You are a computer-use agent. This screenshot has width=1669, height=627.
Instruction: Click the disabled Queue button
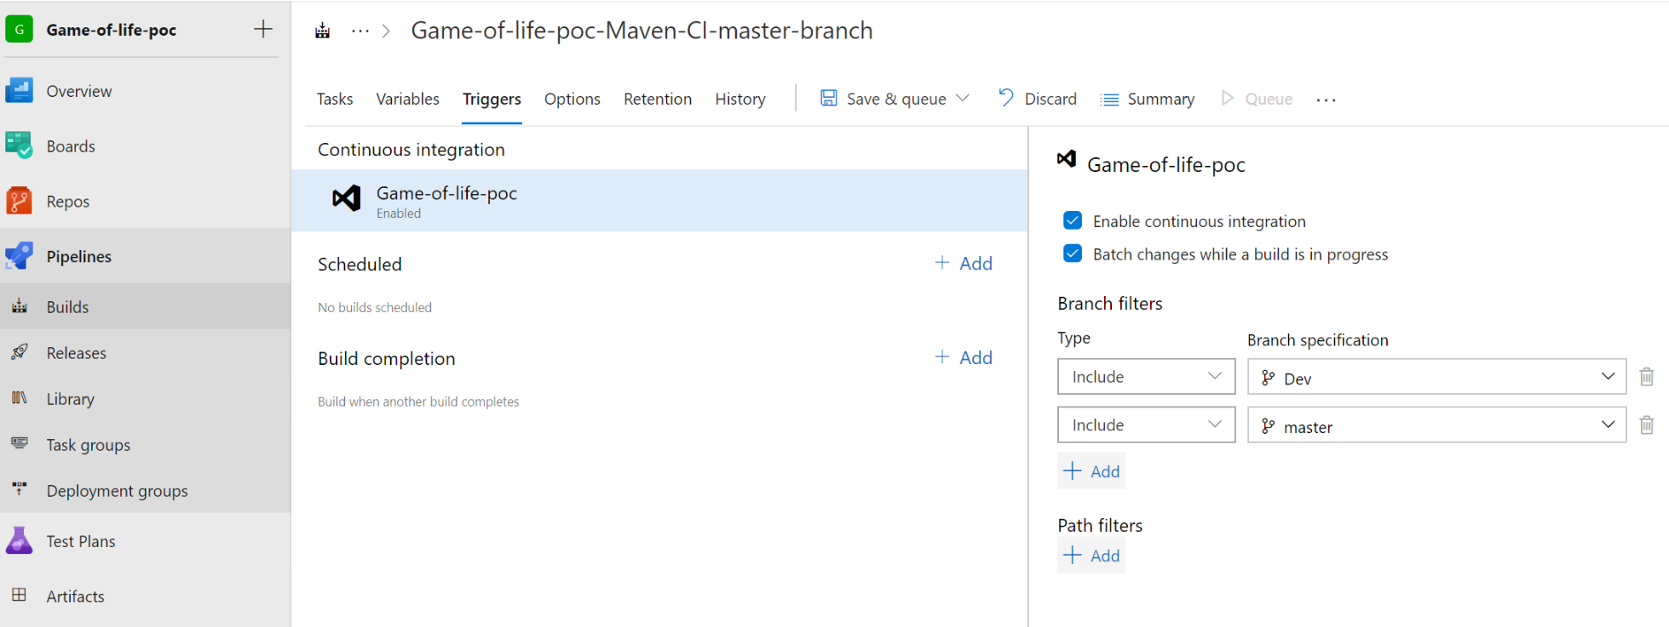[1257, 99]
